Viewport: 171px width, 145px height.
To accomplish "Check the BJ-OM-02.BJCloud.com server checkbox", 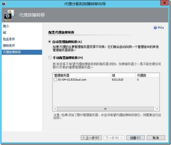I will click(55, 80).
